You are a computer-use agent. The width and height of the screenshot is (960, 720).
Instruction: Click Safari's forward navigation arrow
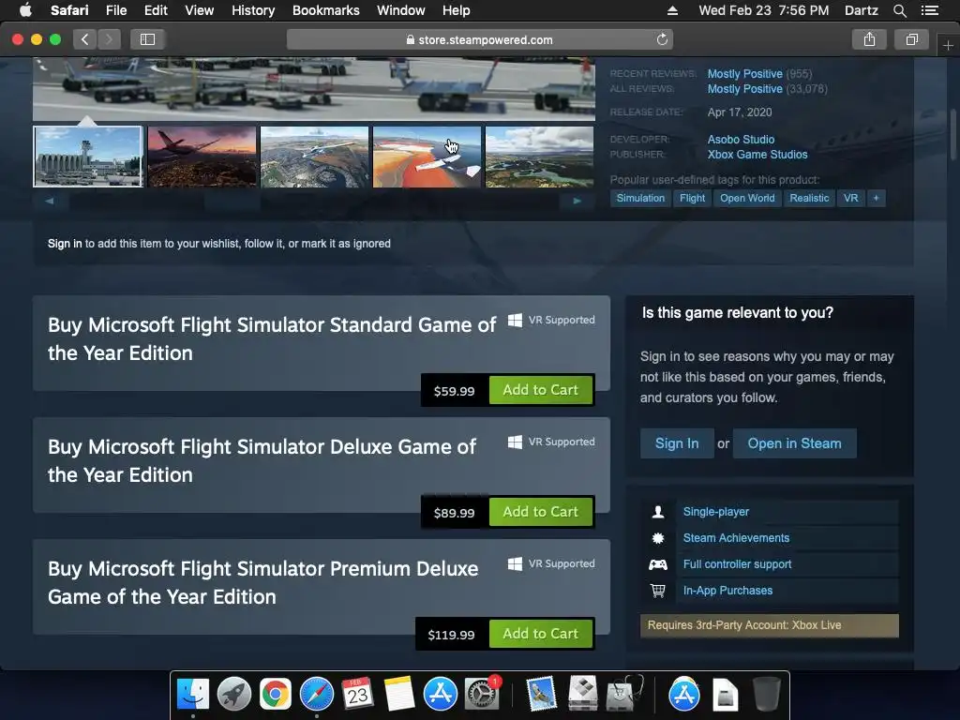(x=109, y=39)
